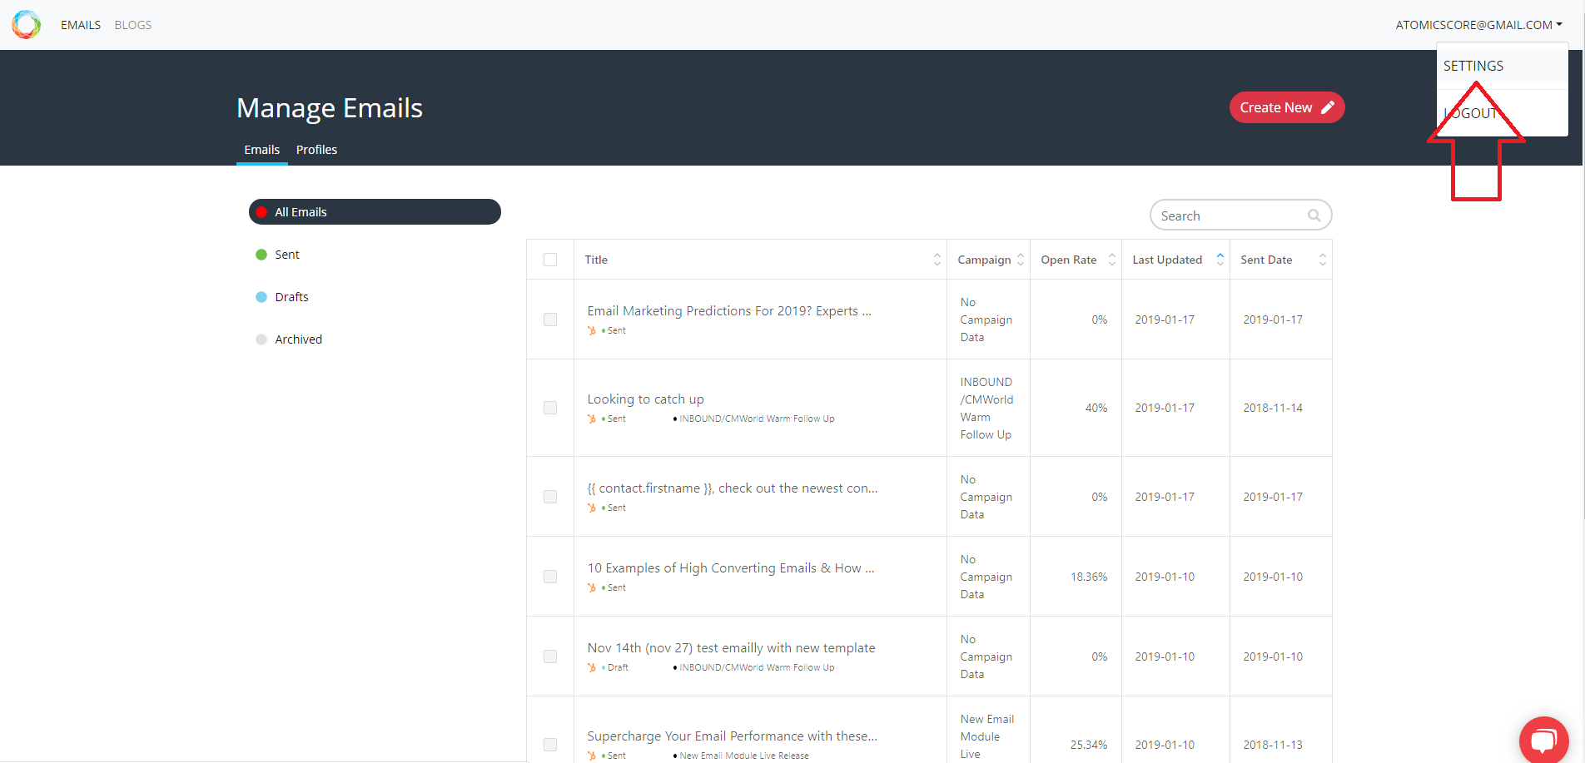1585x763 pixels.
Task: Tick the select-all checkbox in table header
Action: (x=550, y=260)
